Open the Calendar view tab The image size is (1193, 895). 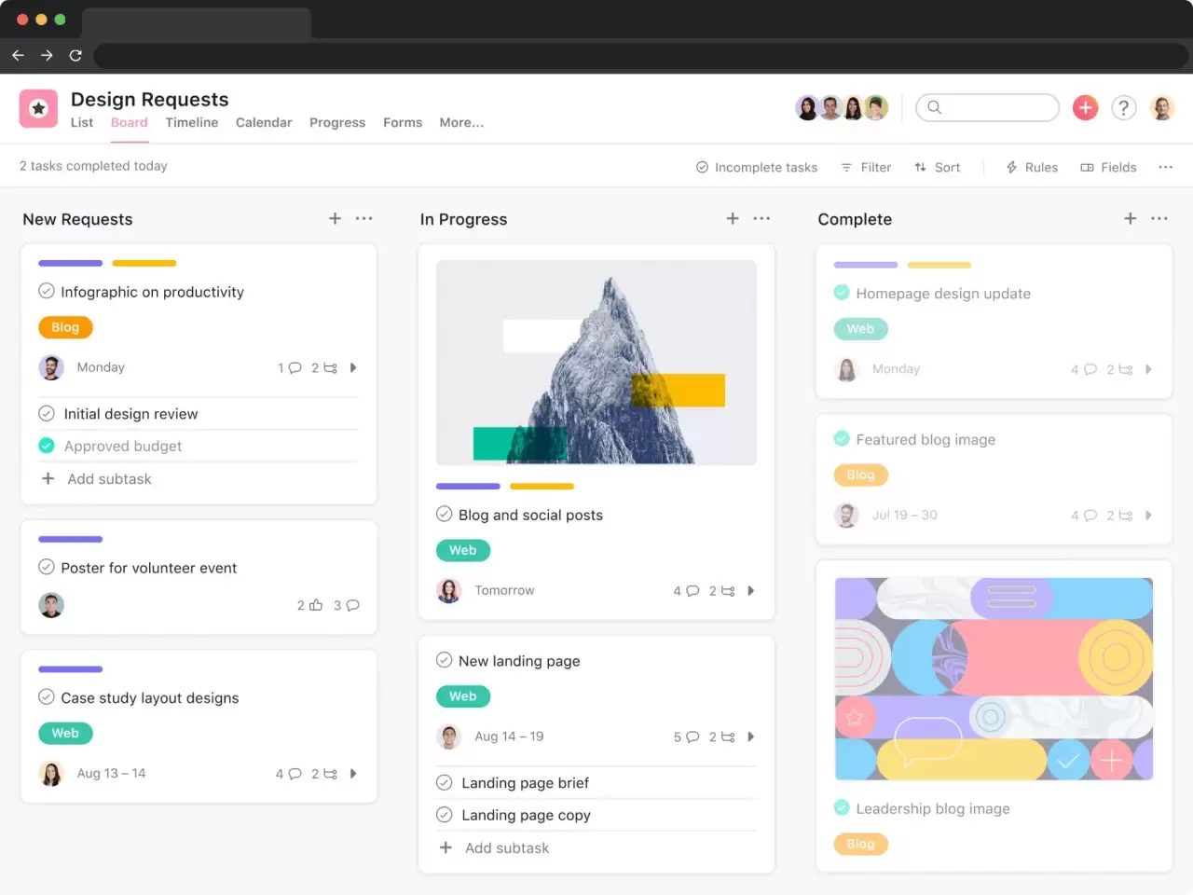tap(263, 122)
